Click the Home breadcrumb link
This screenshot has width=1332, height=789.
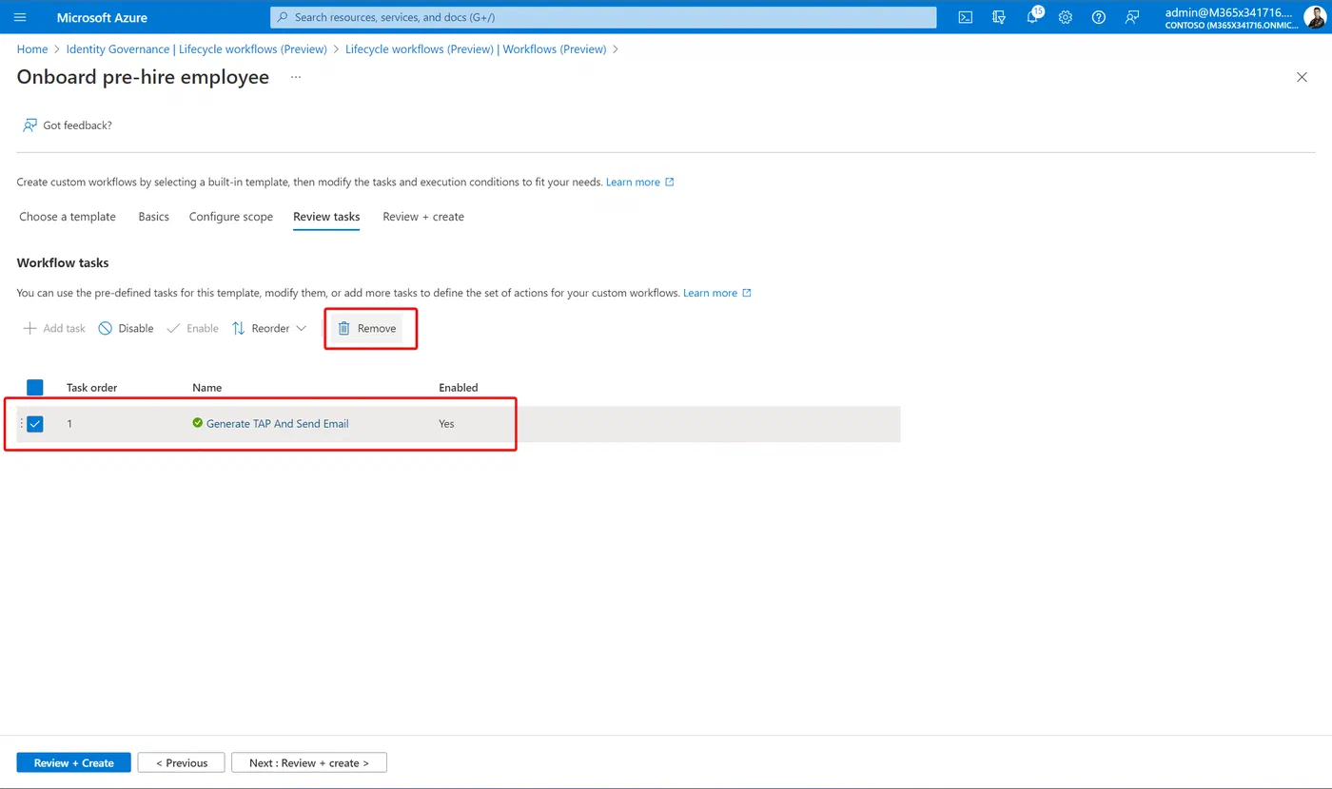pyautogui.click(x=32, y=48)
